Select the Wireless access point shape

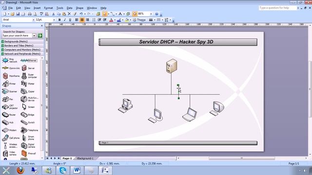(x=10, y=146)
